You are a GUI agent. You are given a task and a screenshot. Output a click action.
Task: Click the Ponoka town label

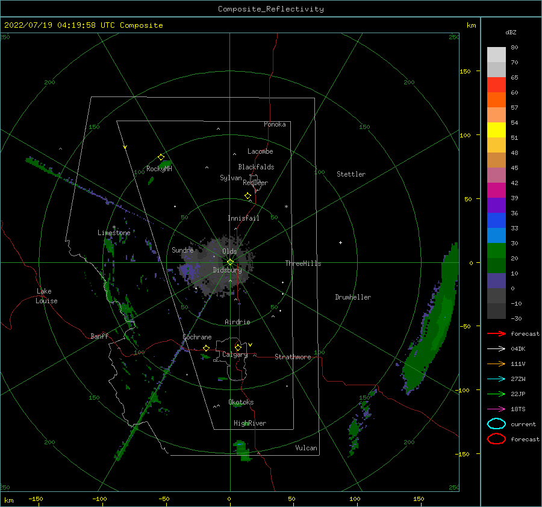(275, 124)
